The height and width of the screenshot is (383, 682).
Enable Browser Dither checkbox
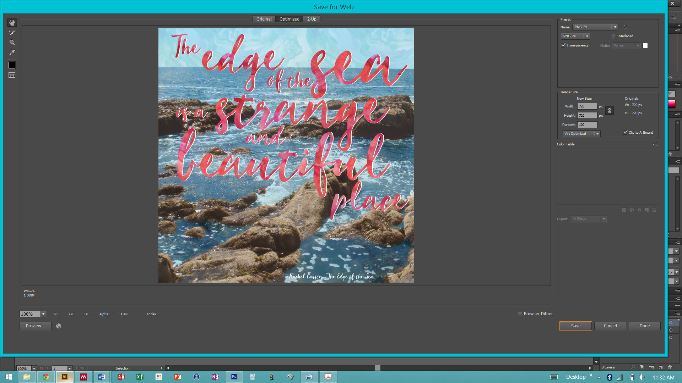(520, 314)
